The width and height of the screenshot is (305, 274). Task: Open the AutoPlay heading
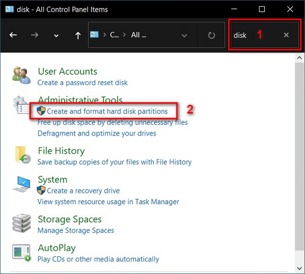[57, 248]
